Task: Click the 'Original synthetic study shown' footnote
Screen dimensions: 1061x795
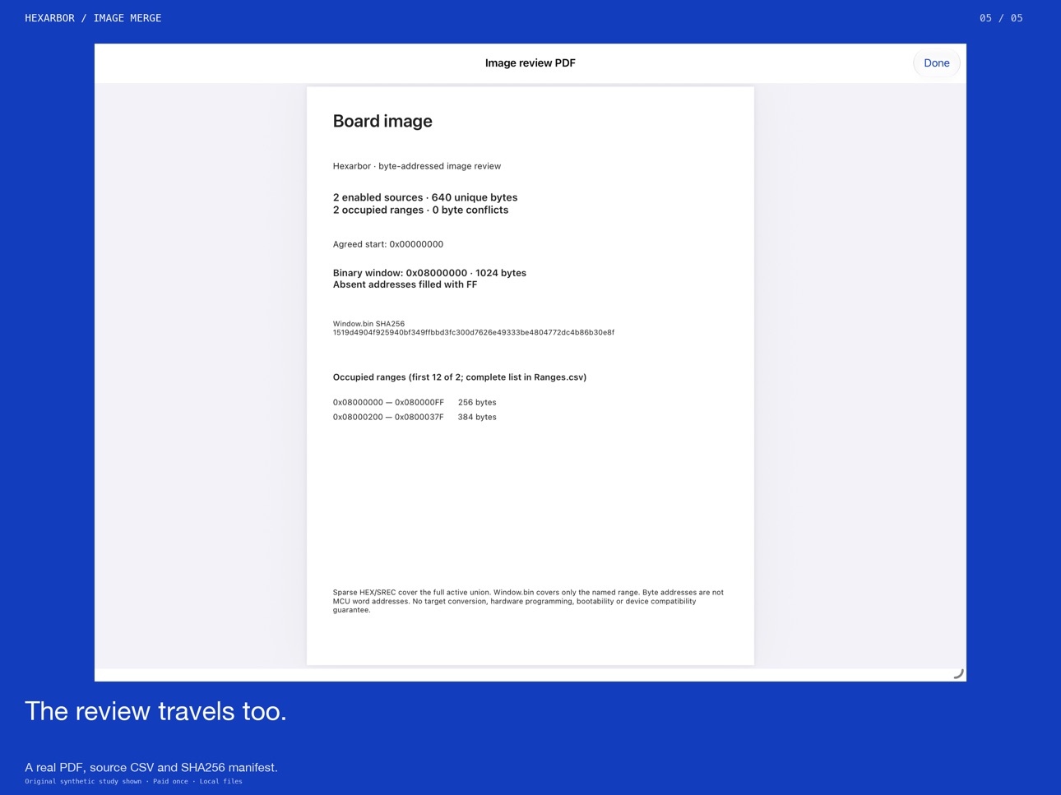Action: point(133,781)
